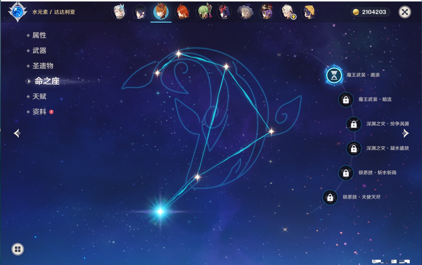Screen dimensions: 422x265
Task: Switch to the 圣遗物 artifacts menu
Action: (43, 66)
